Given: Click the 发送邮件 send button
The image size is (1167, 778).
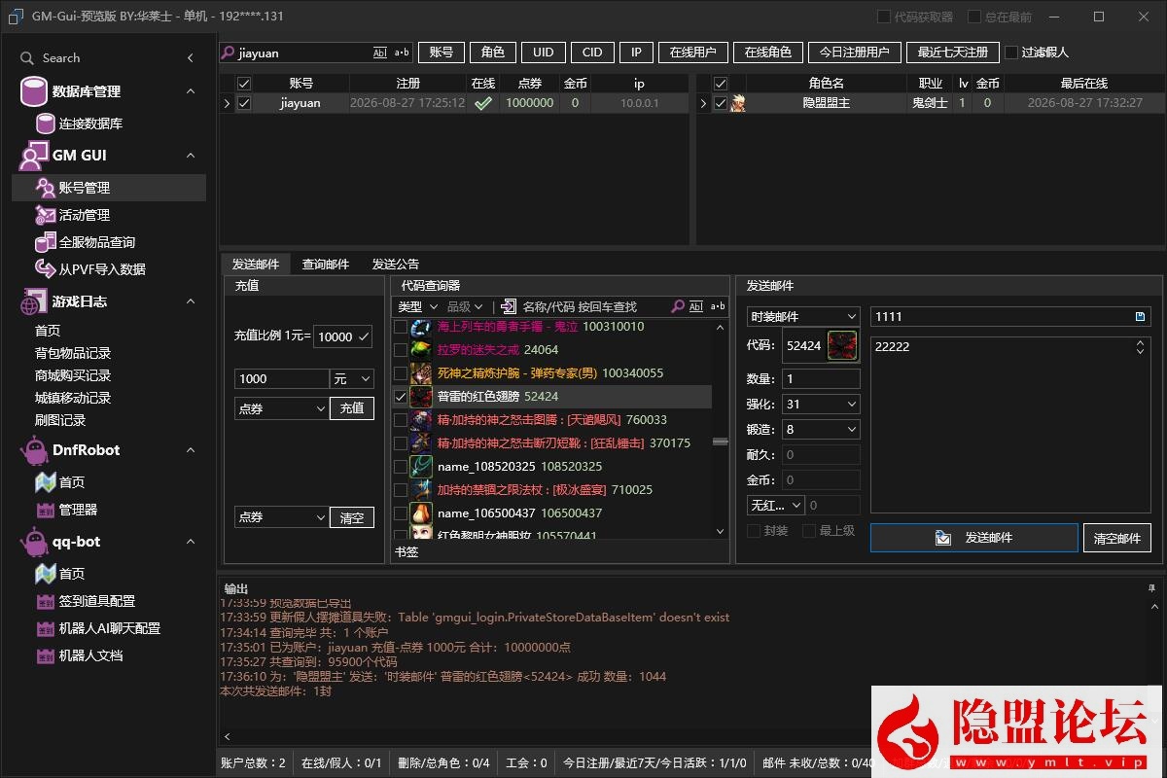Looking at the screenshot, I should (974, 538).
